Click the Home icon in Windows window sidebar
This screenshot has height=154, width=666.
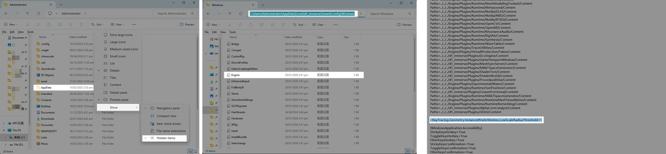point(211,39)
